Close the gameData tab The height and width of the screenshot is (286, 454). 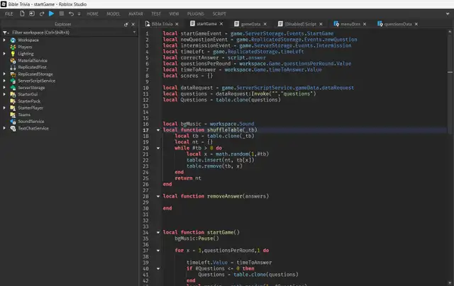coord(265,24)
